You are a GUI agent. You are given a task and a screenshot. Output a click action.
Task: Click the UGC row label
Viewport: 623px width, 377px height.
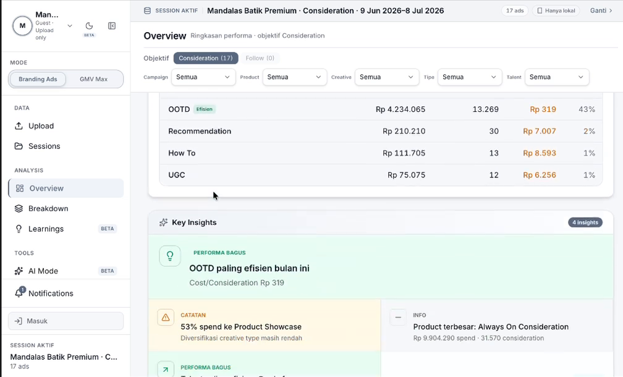click(x=176, y=175)
